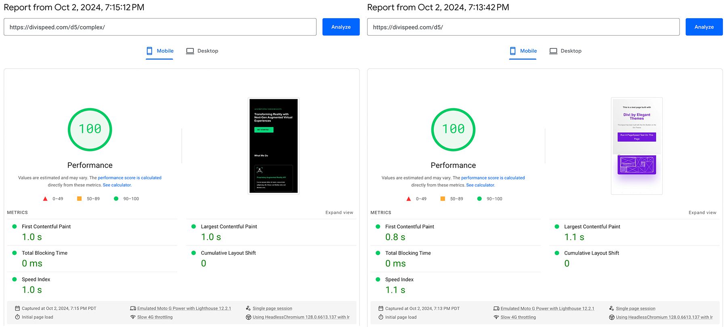This screenshot has height=327, width=727.
Task: Click the device icon beside 'Emulated Moto G Power' in the right report
Action: pyautogui.click(x=496, y=308)
